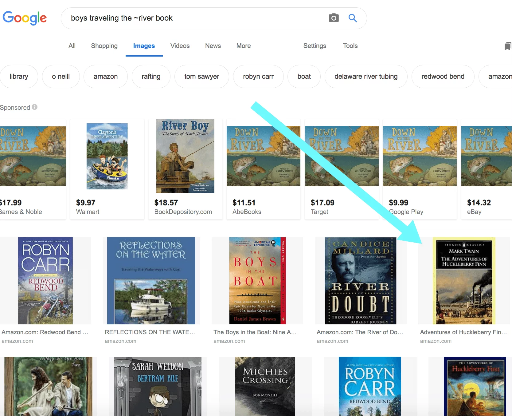Click the AbeBooks seller name

[247, 212]
